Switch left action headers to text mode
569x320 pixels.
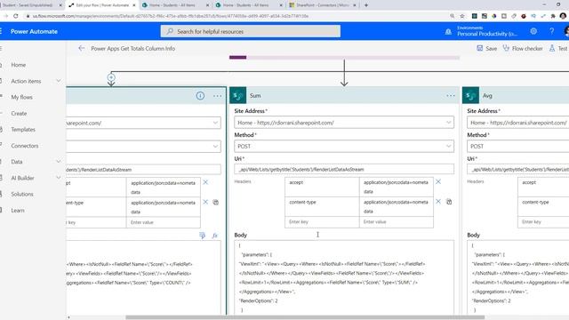(x=215, y=202)
